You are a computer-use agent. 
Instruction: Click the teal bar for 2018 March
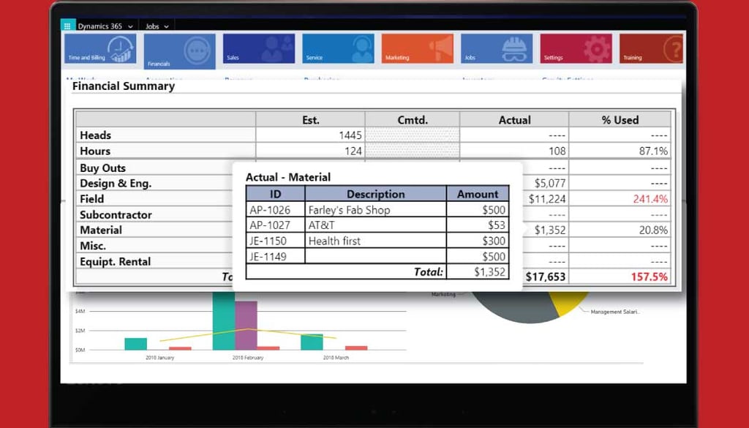click(312, 342)
